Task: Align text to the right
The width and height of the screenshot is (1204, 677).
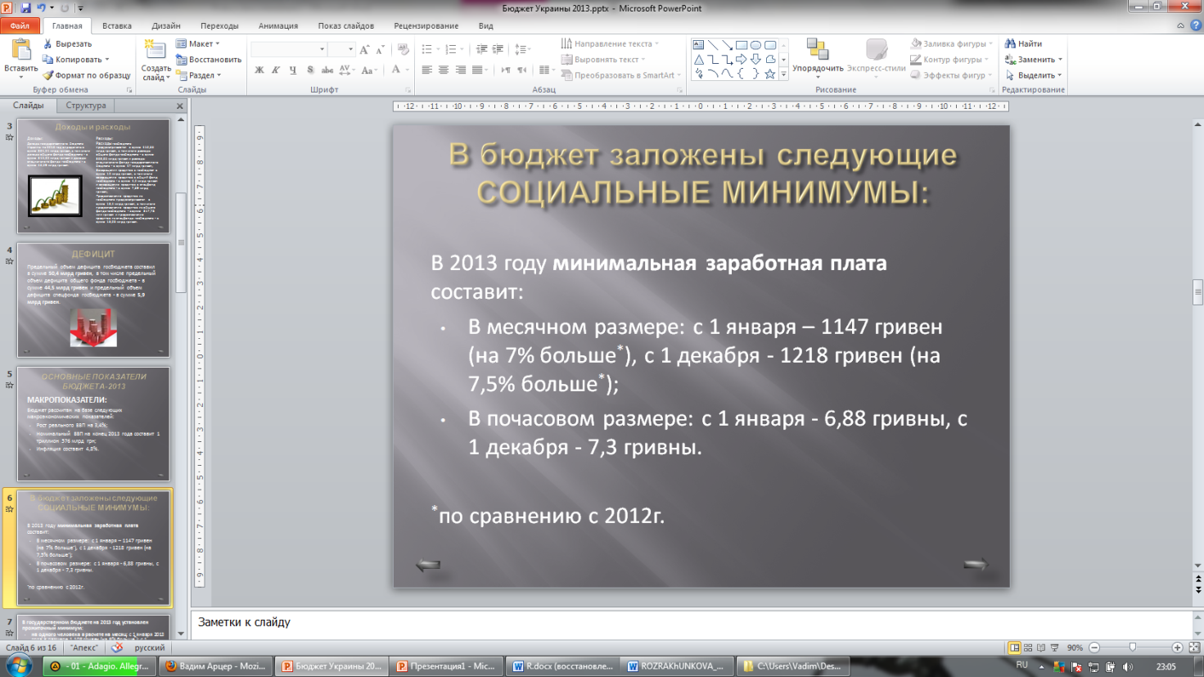Action: click(x=460, y=70)
